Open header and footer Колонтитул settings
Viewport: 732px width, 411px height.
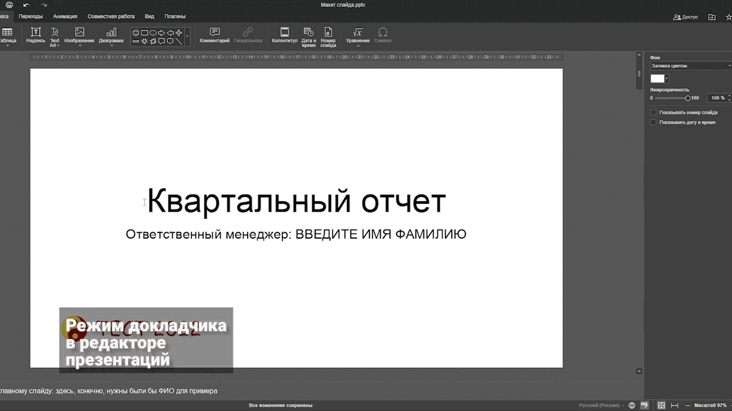pos(284,36)
